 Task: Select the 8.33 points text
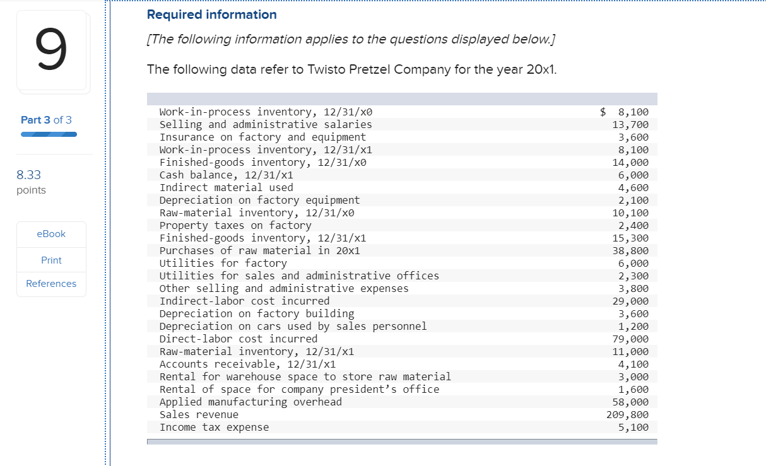(x=31, y=182)
